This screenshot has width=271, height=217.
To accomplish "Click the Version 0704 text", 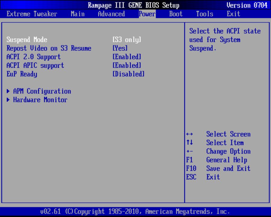I will (247, 5).
